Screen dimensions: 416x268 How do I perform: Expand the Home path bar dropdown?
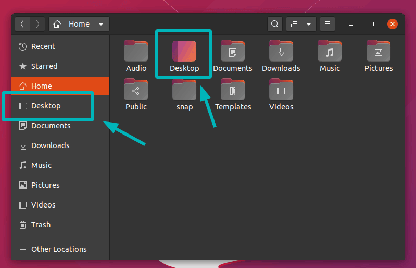coord(100,24)
